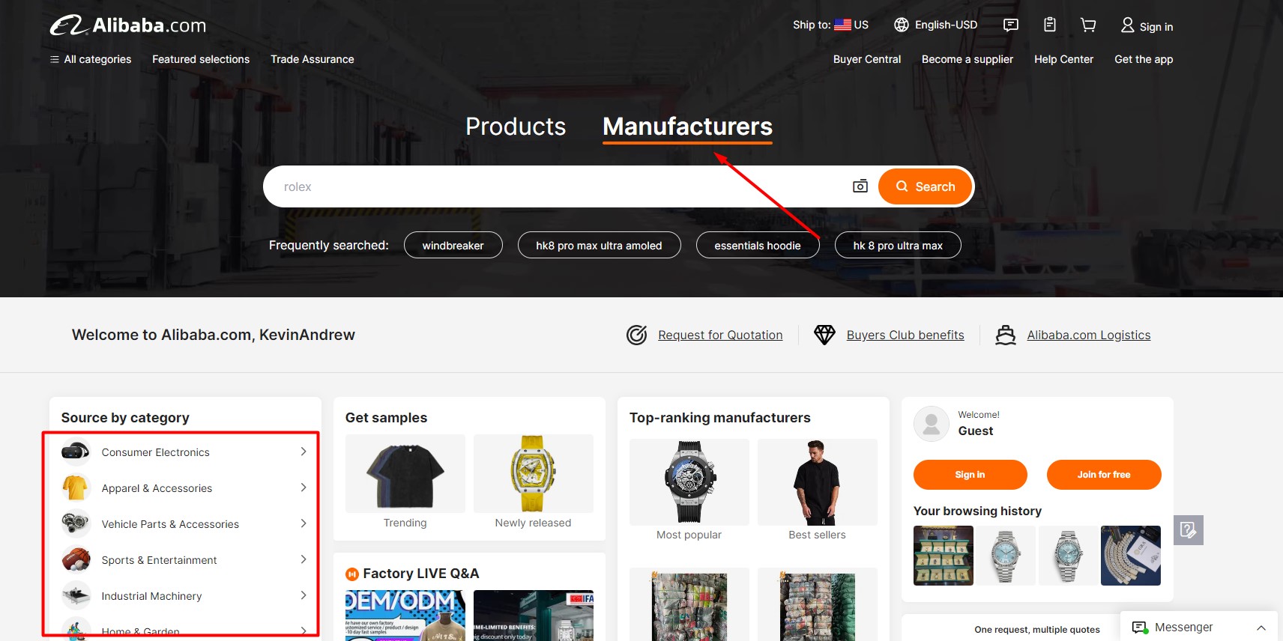Click the Buyers Club diamond icon
Screen dimensions: 1283x641
tap(824, 335)
